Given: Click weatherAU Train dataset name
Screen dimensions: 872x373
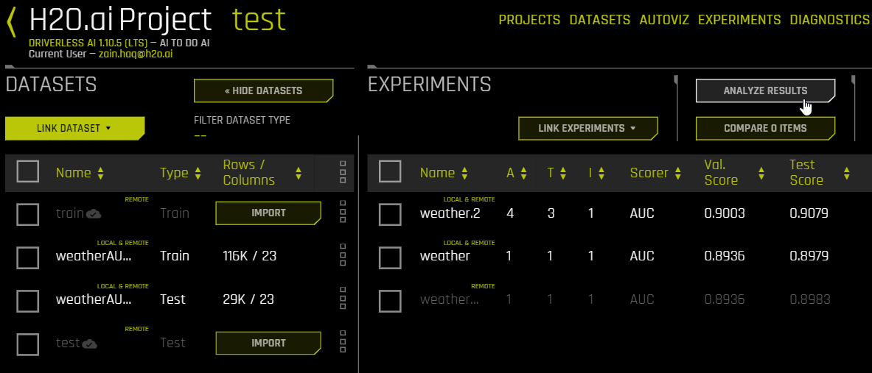Looking at the screenshot, I should pos(94,256).
